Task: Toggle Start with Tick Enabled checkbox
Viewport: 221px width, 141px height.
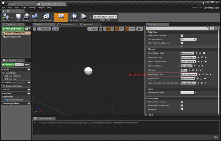Action: pos(182,36)
